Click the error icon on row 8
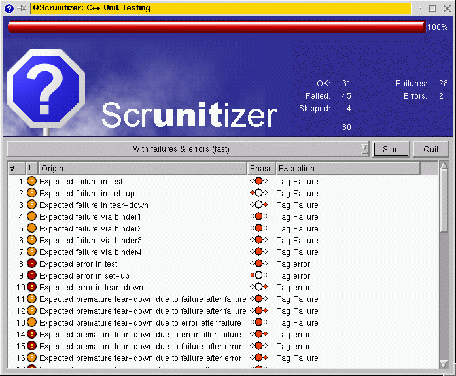 pos(31,264)
